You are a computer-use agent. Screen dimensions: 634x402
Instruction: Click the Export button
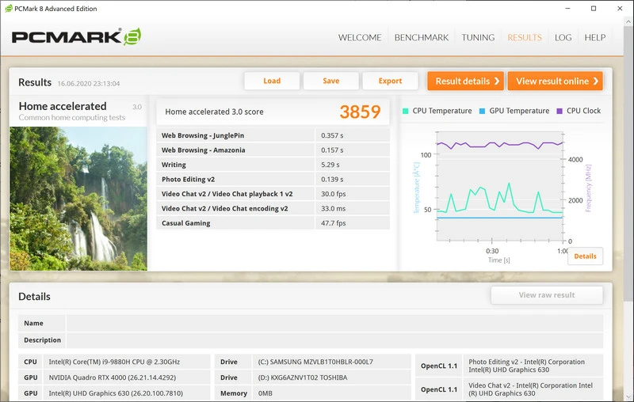pos(390,81)
